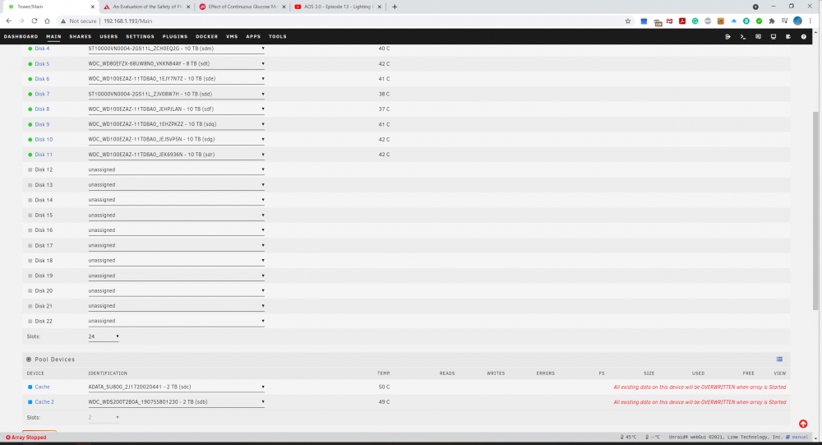
Task: Go to the Dashboard menu
Action: pos(21,37)
